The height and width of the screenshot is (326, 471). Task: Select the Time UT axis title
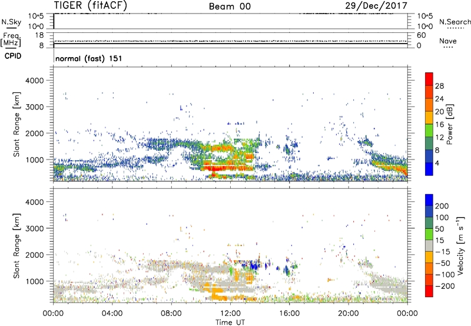tap(230, 322)
